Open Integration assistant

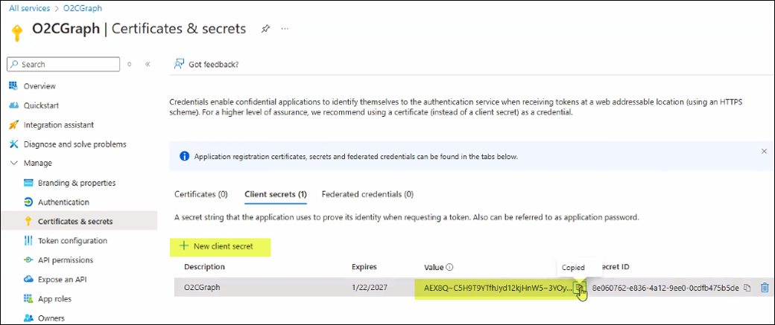pyautogui.click(x=59, y=125)
